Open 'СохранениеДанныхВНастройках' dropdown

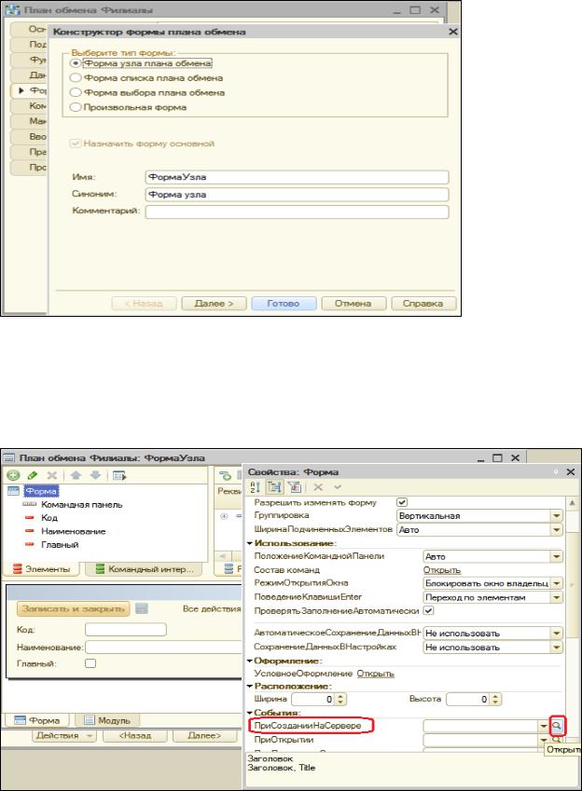tap(556, 648)
